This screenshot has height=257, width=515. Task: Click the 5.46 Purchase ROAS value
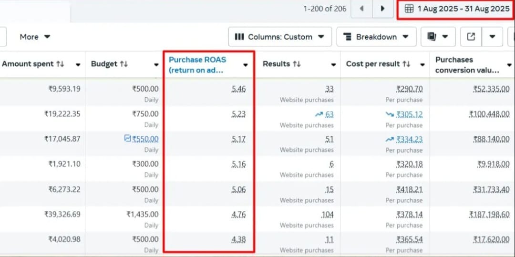(x=238, y=89)
